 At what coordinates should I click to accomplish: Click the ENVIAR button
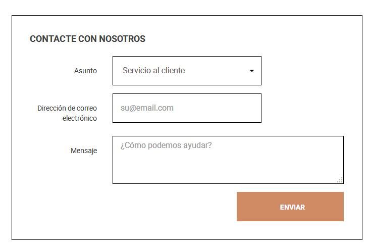tap(290, 207)
